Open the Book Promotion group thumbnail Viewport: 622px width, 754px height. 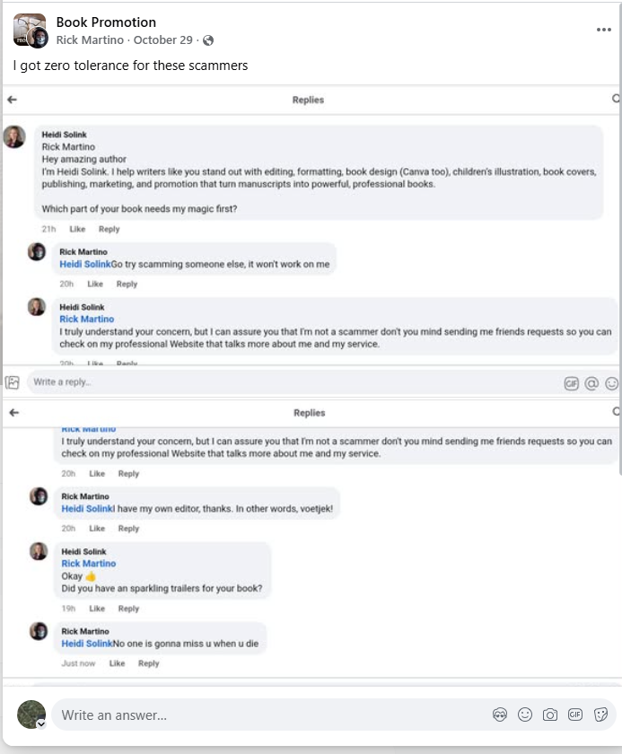28,29
